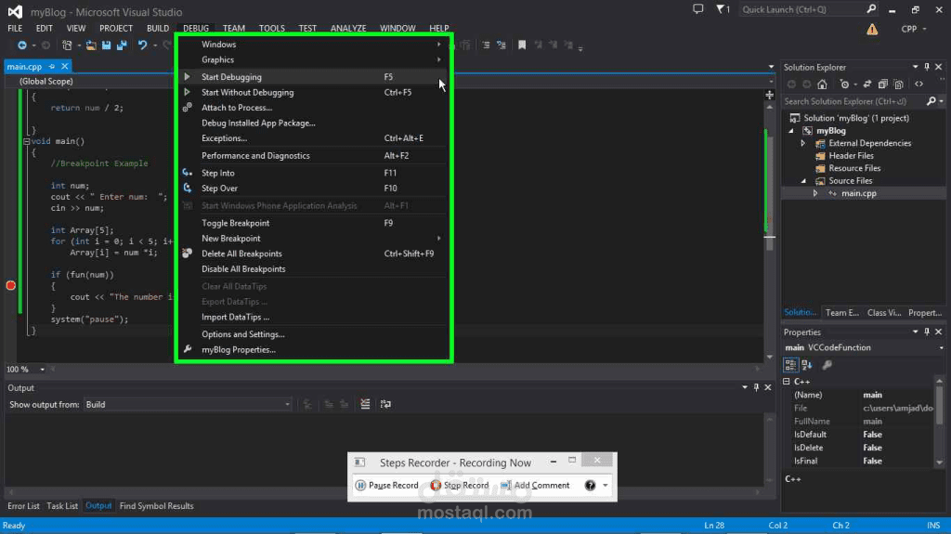Open the BUILD menu
Viewport: 951px width, 534px height.
158,28
